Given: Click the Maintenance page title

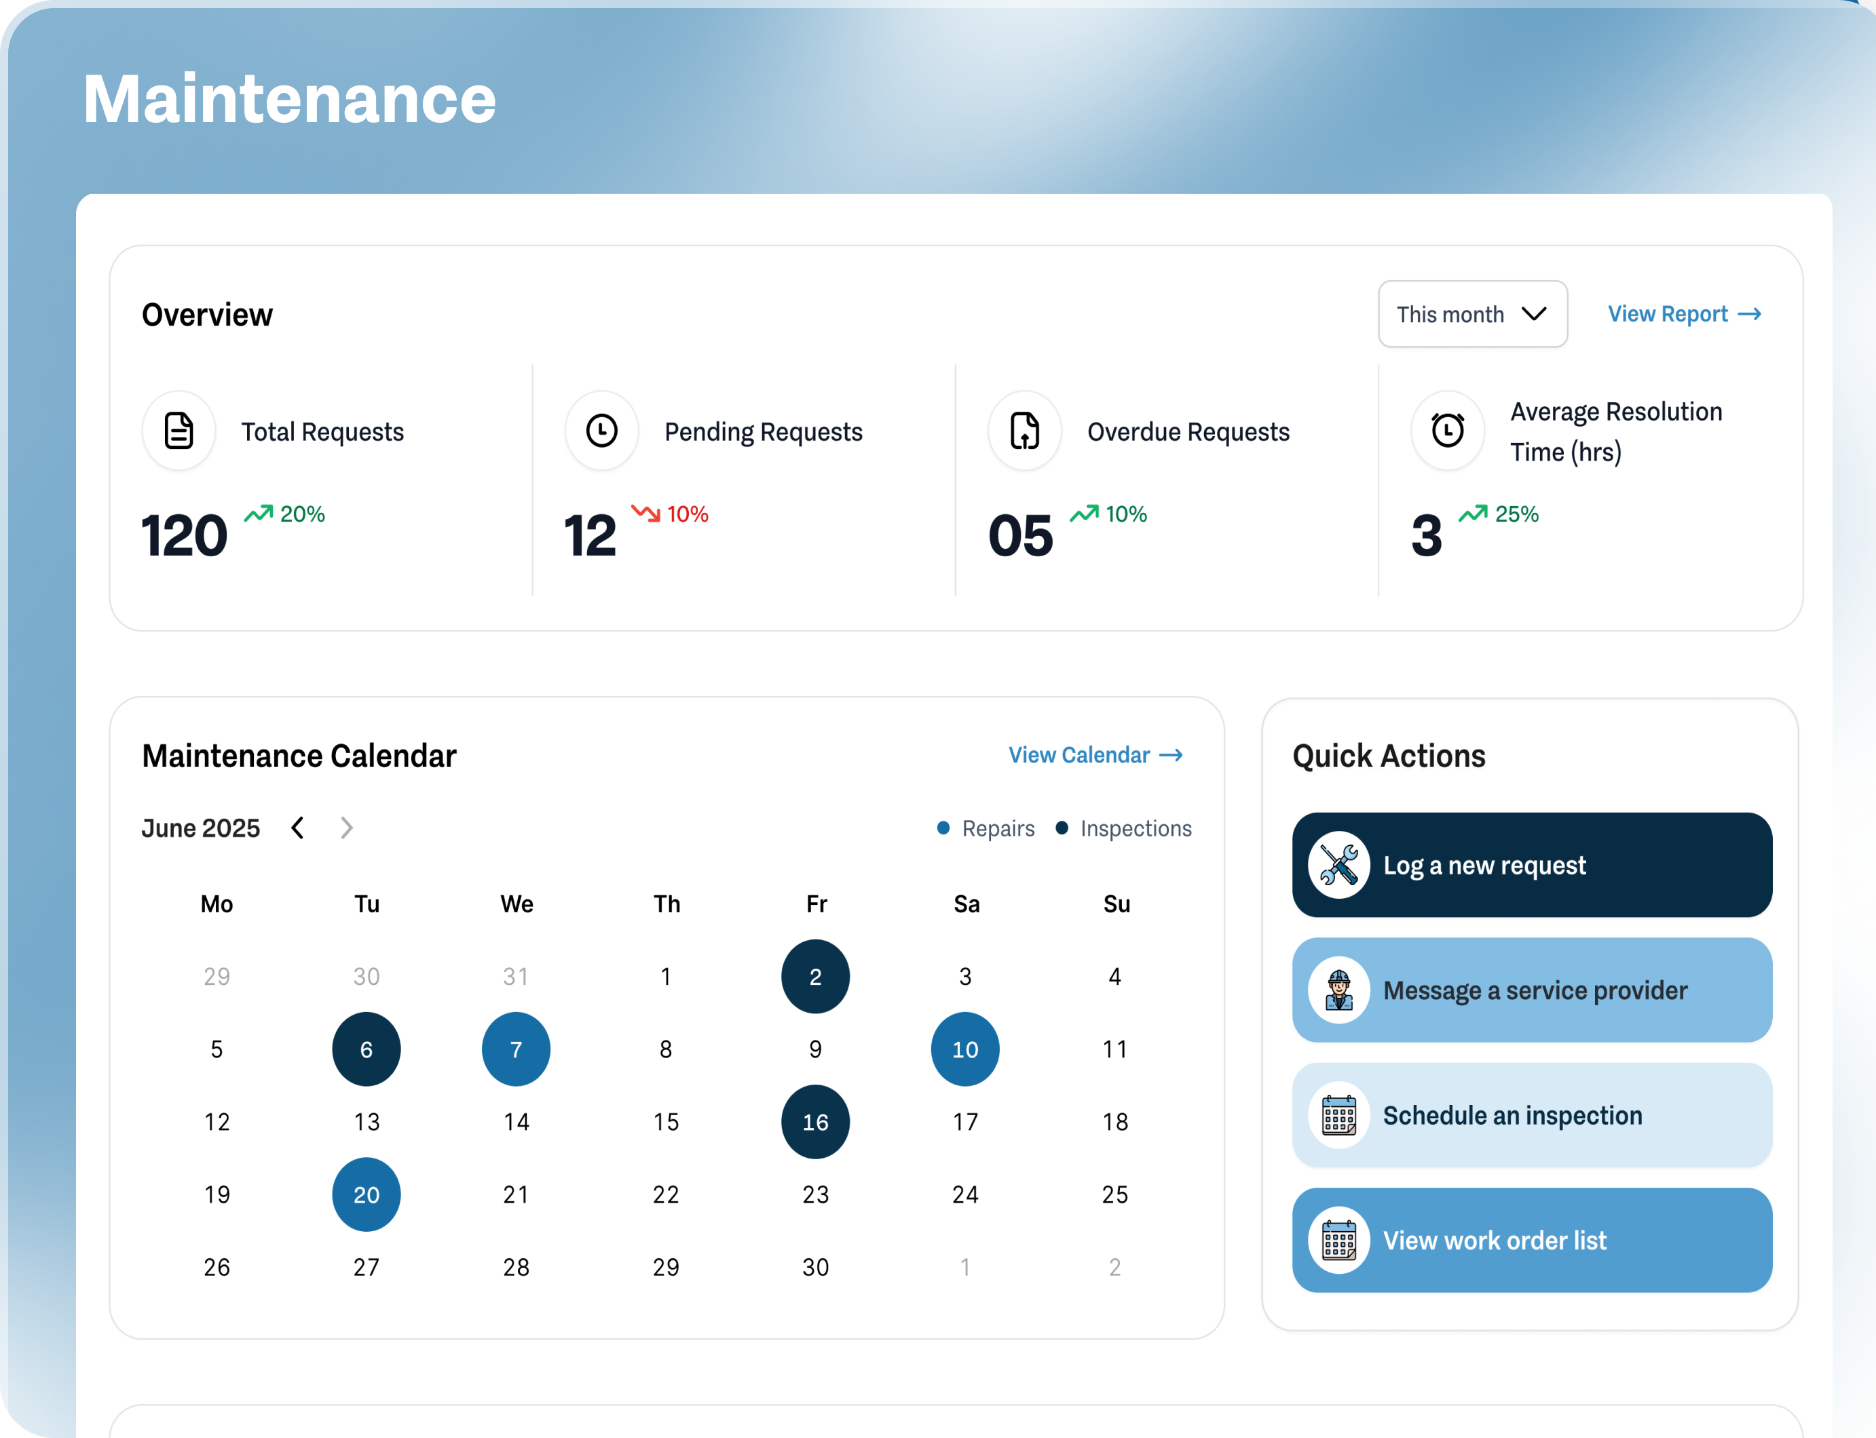Looking at the screenshot, I should click(x=290, y=98).
